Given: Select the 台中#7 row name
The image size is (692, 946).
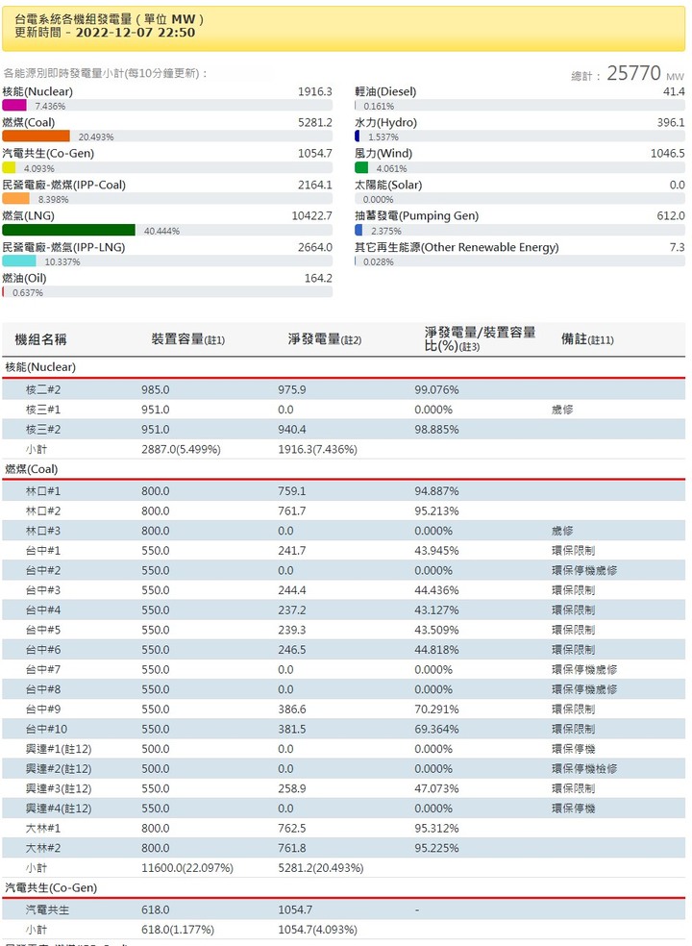Looking at the screenshot, I should 43,670.
